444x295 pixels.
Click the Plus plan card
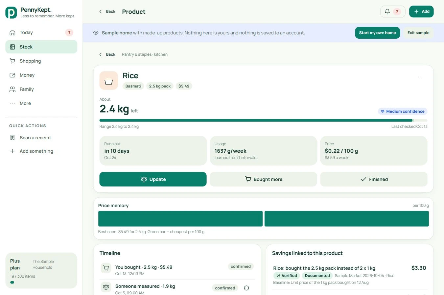(41, 271)
